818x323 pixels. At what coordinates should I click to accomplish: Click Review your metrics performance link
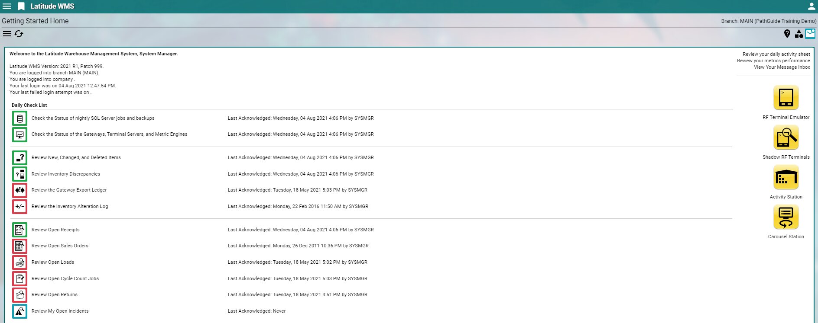tap(773, 61)
